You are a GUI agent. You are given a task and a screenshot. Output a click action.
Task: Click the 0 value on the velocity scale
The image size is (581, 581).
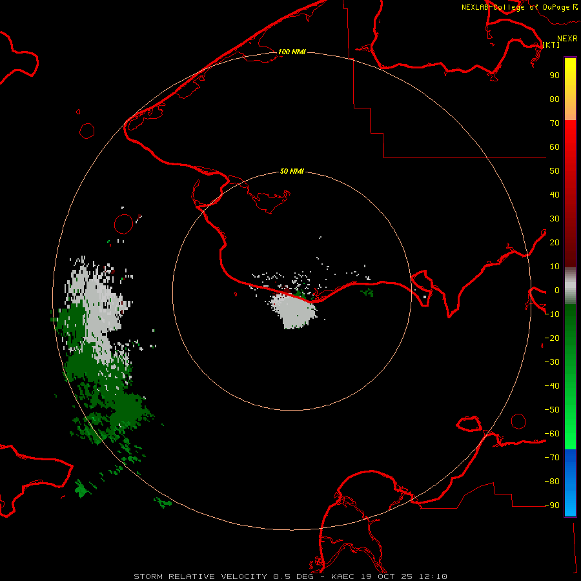(557, 290)
